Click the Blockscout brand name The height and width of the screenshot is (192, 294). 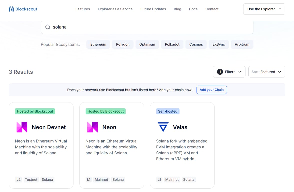click(26, 9)
